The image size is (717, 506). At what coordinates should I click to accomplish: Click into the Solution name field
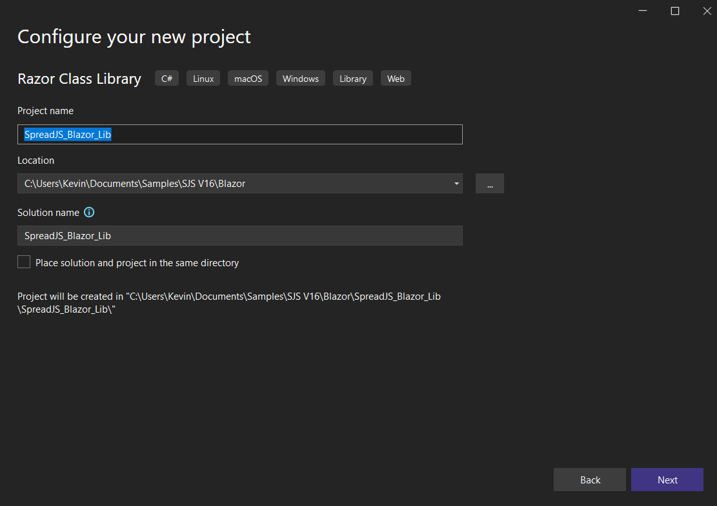[x=239, y=236]
